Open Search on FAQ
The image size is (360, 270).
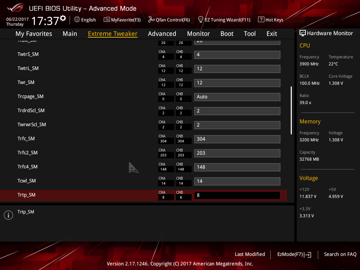(340, 254)
